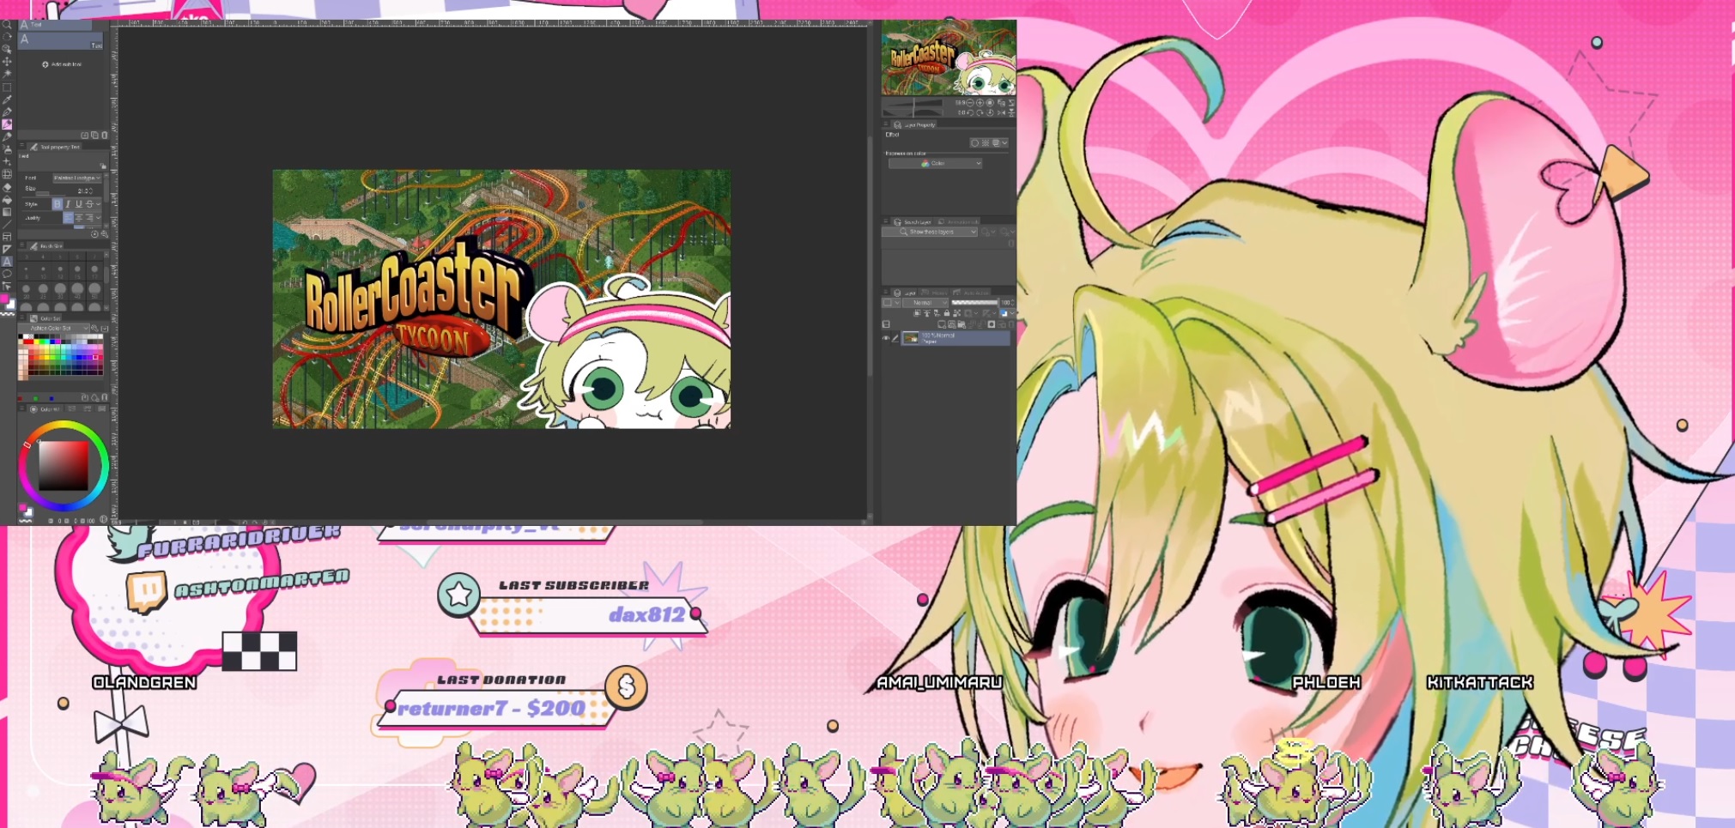Toggle Bold text style
Image resolution: width=1735 pixels, height=828 pixels.
tap(57, 204)
